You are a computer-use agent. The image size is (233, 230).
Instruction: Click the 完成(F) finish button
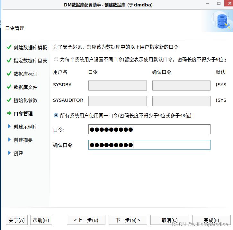click(x=211, y=220)
